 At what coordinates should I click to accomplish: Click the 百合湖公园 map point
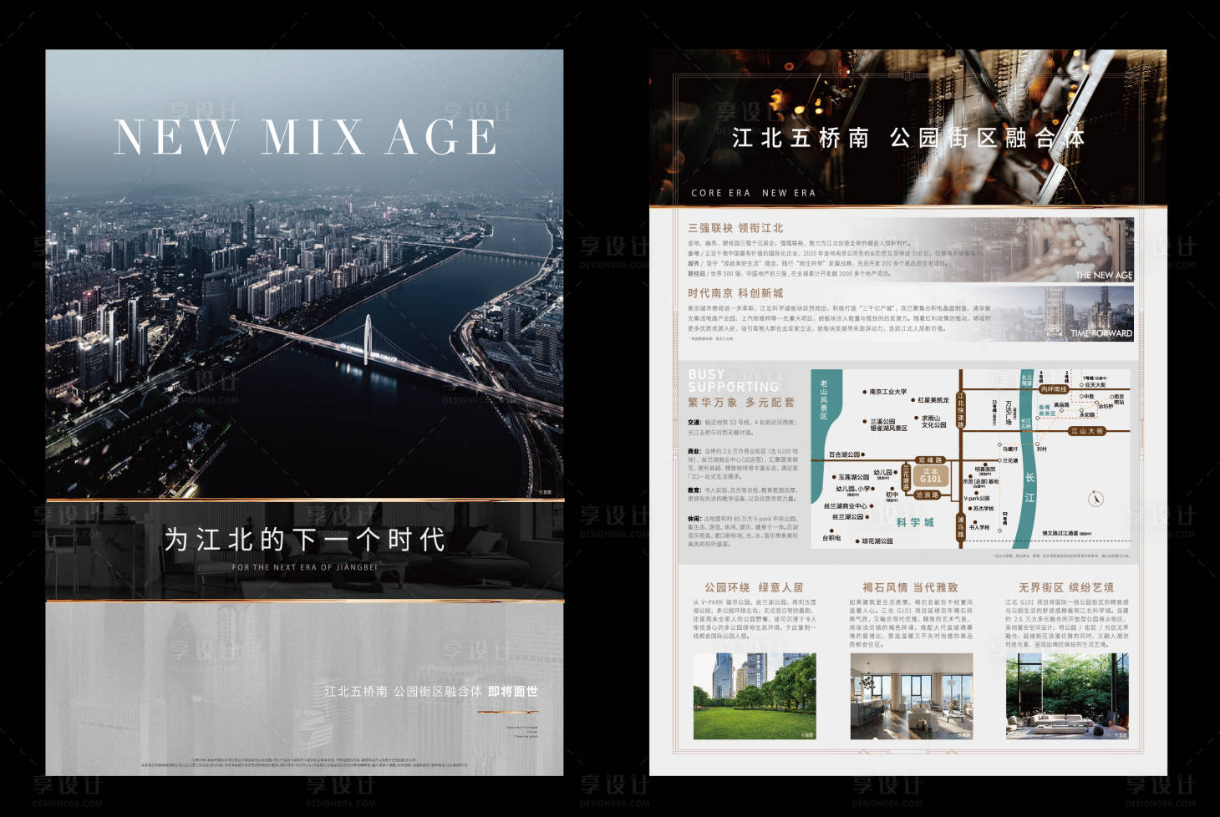[846, 454]
